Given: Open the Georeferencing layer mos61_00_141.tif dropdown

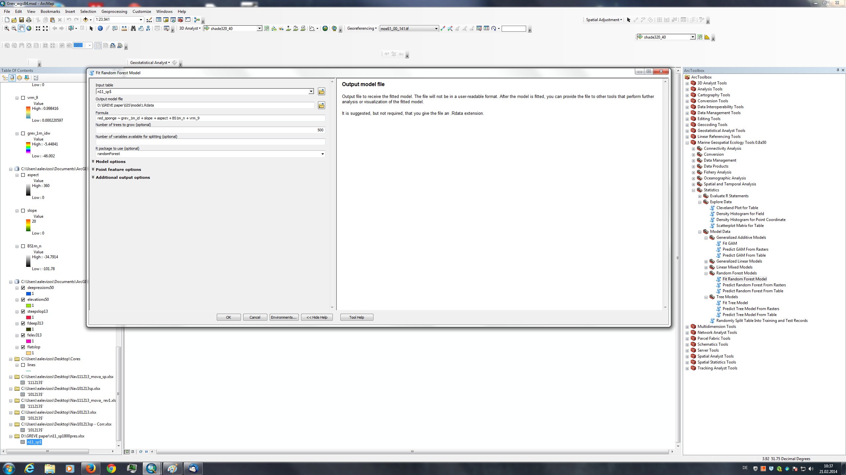Looking at the screenshot, I should (436, 28).
